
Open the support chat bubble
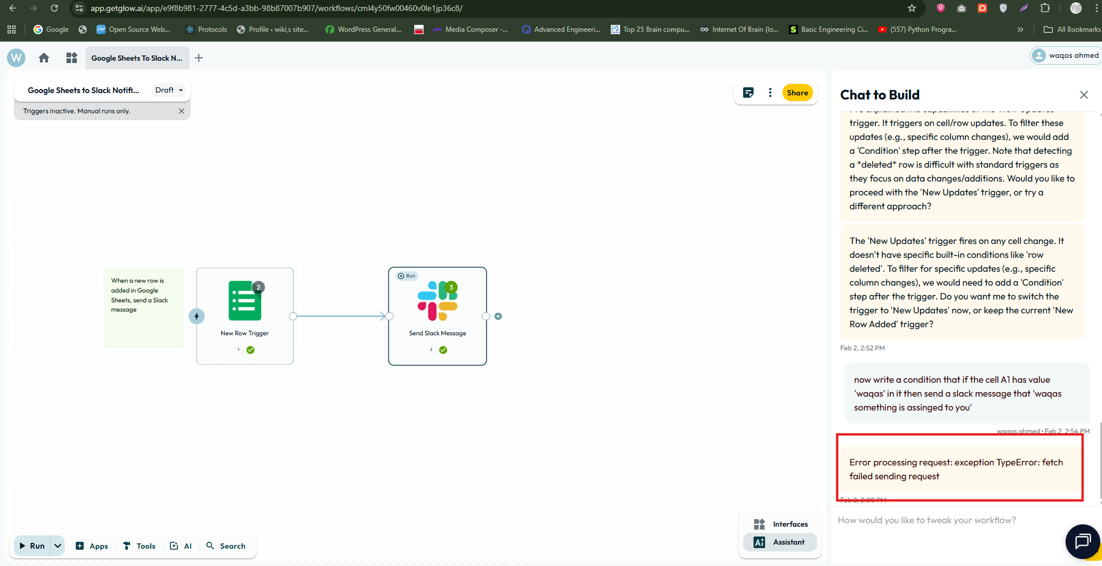[1082, 541]
